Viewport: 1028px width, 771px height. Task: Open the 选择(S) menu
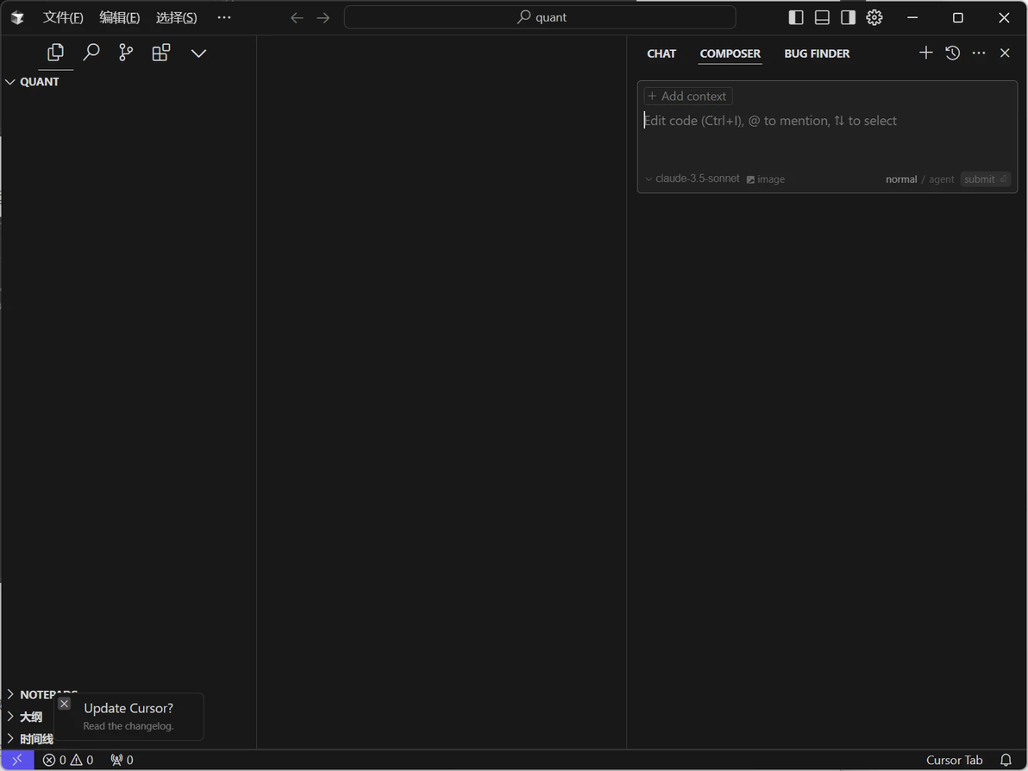coord(176,18)
